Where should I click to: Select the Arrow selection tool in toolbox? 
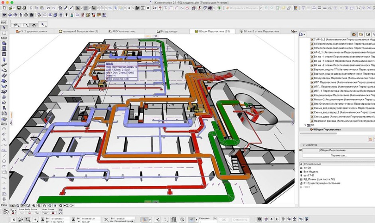tap(4, 27)
